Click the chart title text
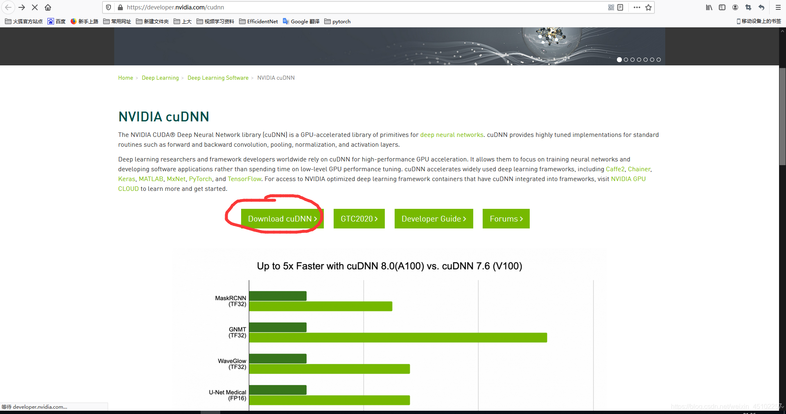The height and width of the screenshot is (414, 786). coord(389,266)
